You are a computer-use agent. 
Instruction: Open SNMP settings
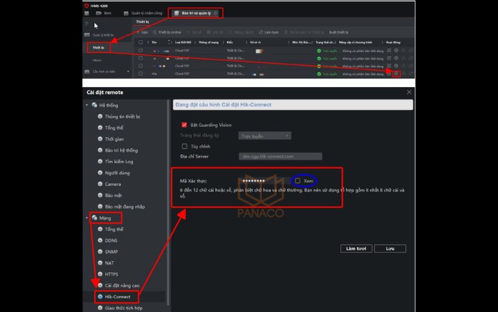(x=107, y=252)
